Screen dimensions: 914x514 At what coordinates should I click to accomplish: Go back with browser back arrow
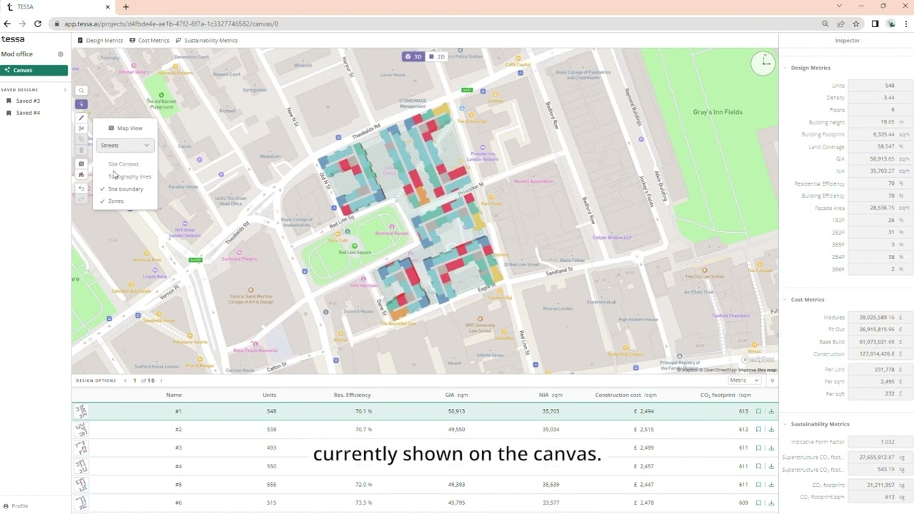click(x=7, y=24)
